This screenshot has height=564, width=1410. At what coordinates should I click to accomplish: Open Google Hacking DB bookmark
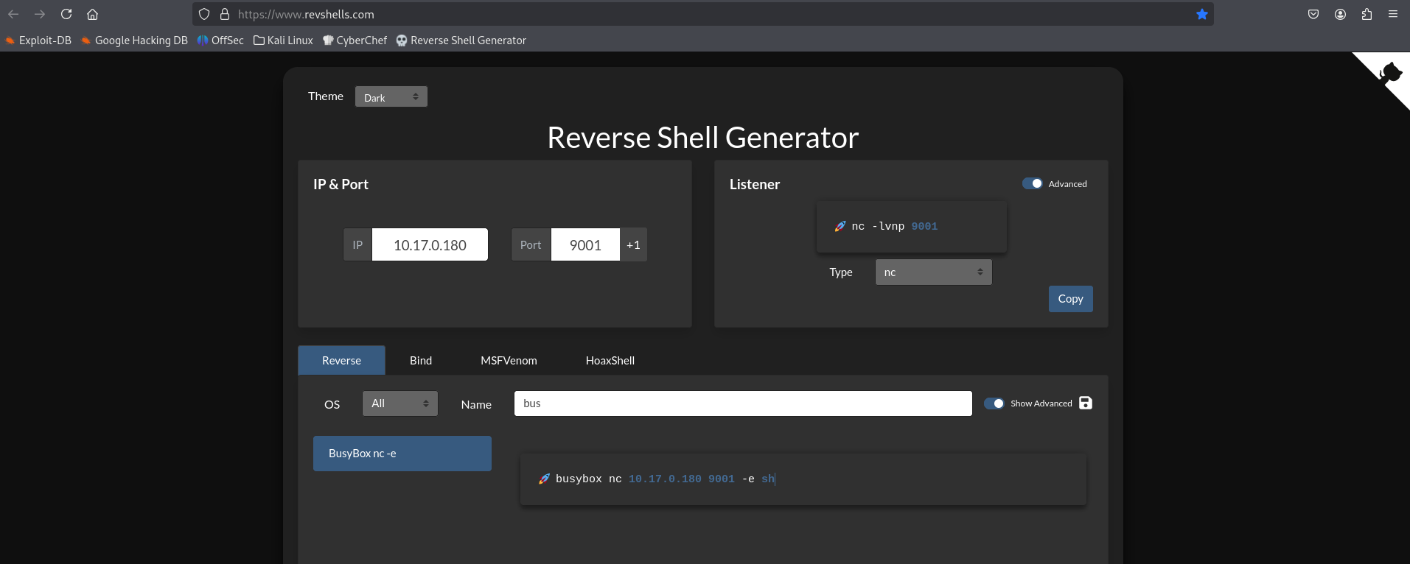(134, 40)
